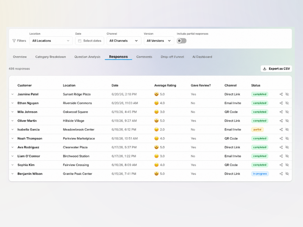
Task: Click the Filters label button
Action: click(19, 41)
